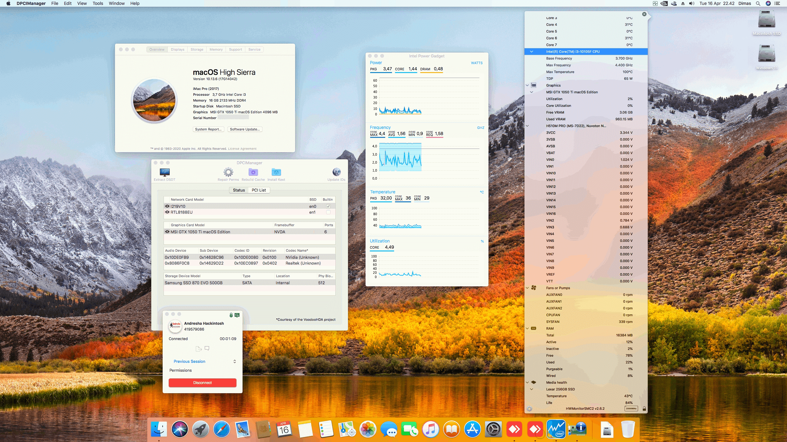Open System Report from the About window
This screenshot has height=442, width=787.
pyautogui.click(x=208, y=129)
